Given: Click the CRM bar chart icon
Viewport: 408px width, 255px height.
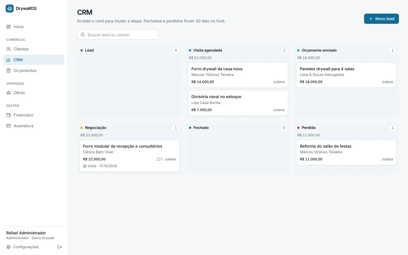Looking at the screenshot, I should [8, 60].
